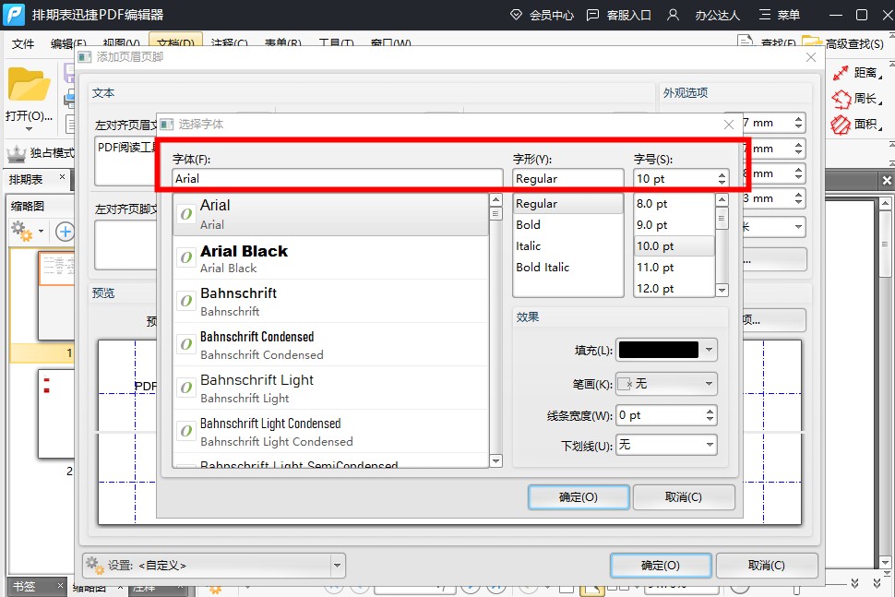
Task: Click the 距离 distance measure tool icon
Action: (841, 73)
